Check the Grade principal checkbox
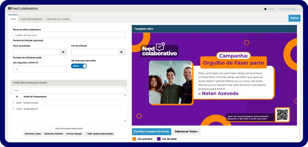Screen dimensions: 308x147 (x=13, y=102)
